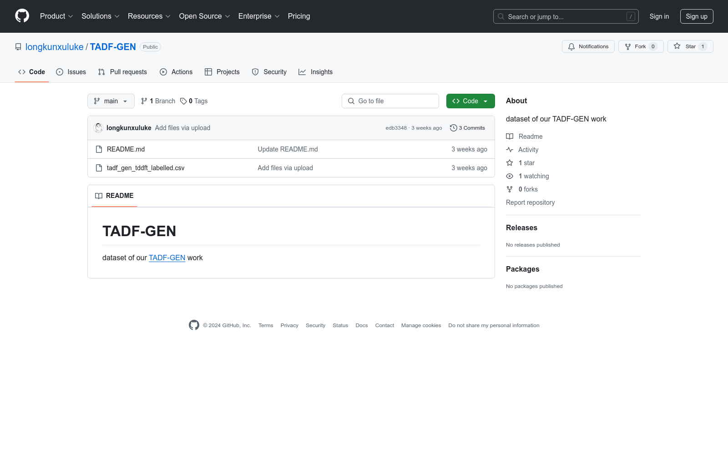728x455 pixels.
Task: Click the book icon in README tab
Action: (x=99, y=196)
